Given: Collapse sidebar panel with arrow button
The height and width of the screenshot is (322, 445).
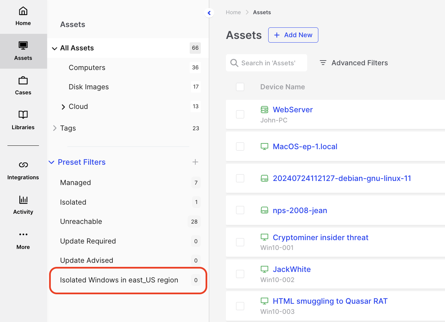Looking at the screenshot, I should [209, 13].
